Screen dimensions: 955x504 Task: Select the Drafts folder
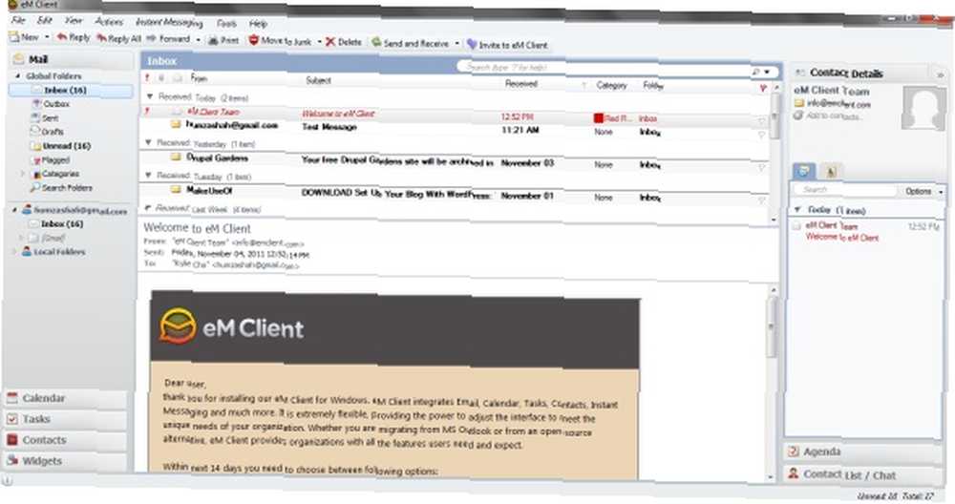[48, 132]
